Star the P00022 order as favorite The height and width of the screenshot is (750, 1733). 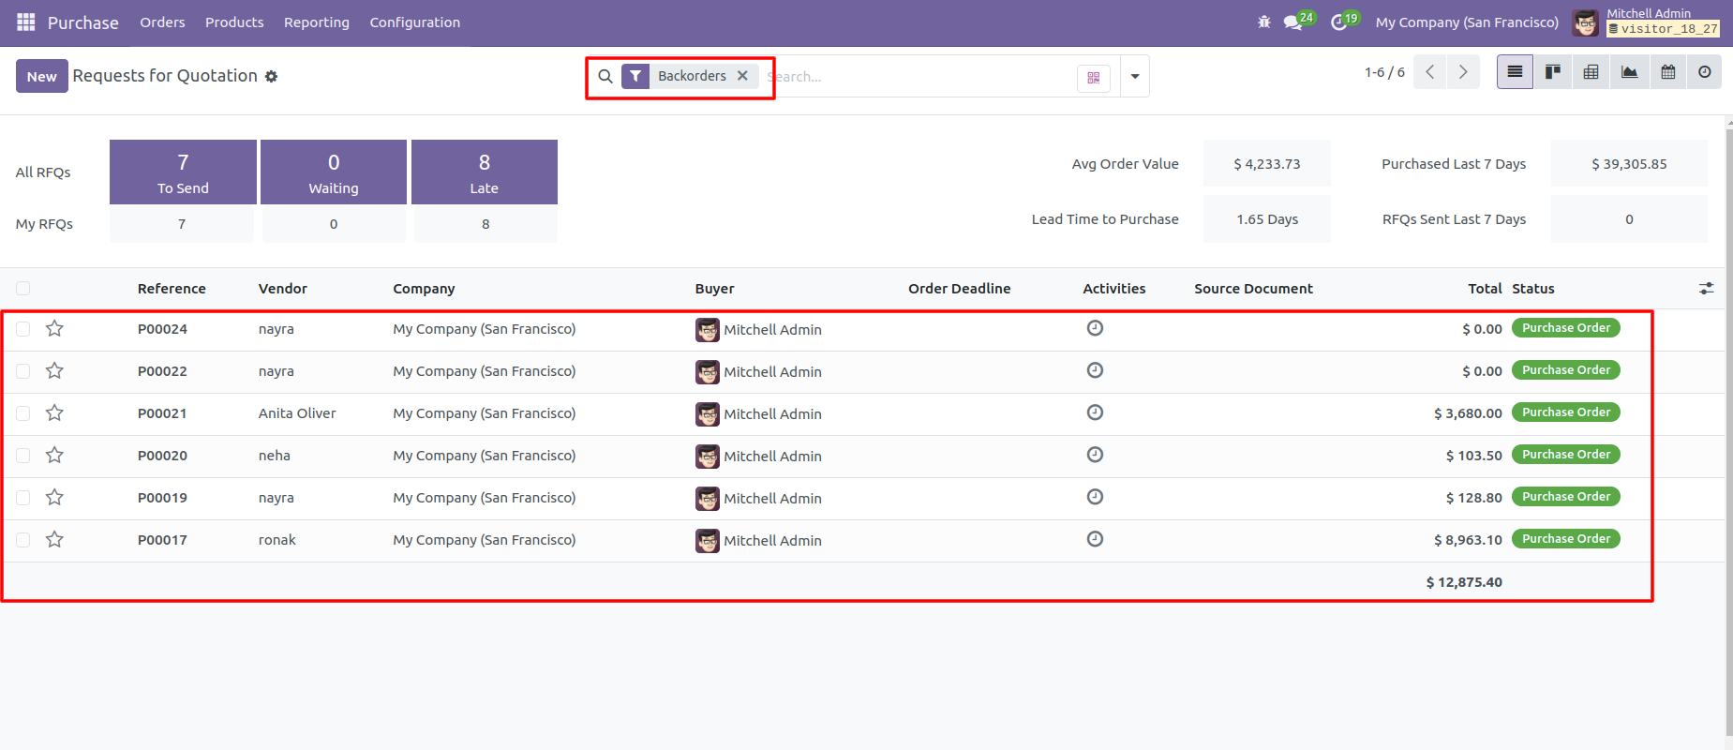click(x=54, y=370)
